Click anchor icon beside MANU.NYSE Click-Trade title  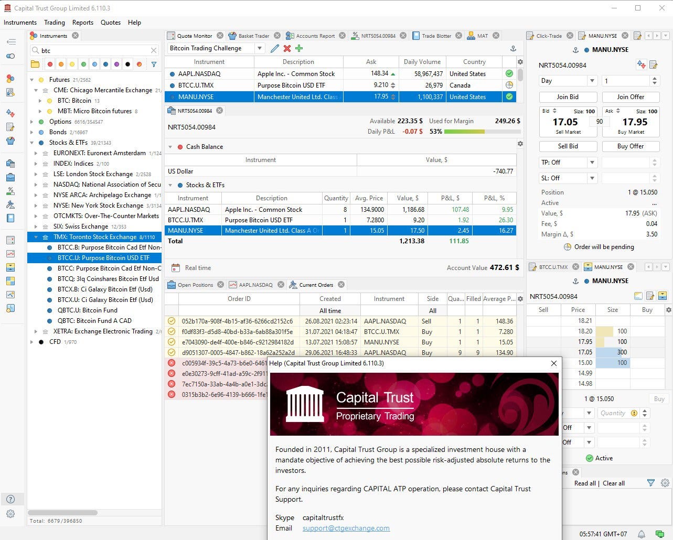[575, 50]
